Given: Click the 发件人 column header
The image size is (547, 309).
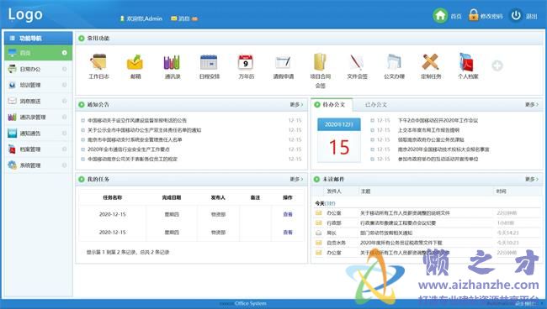Looking at the screenshot, I should pos(334,191).
